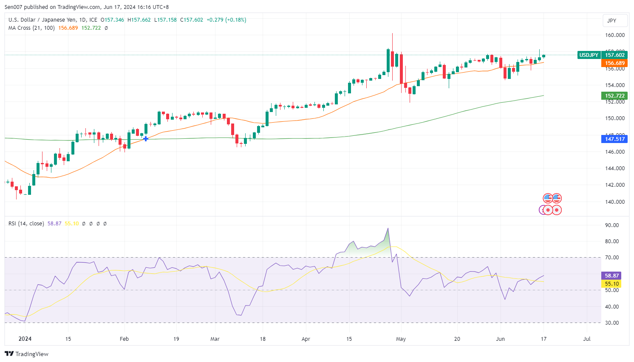The width and height of the screenshot is (634, 362).
Task: Click the green USDJPY symbol tag
Action: pyautogui.click(x=589, y=55)
